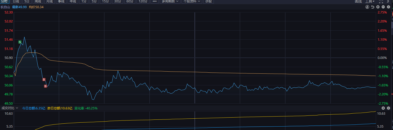Open the 多周期图 dropdown
This screenshot has width=393, height=130.
pos(170,1)
